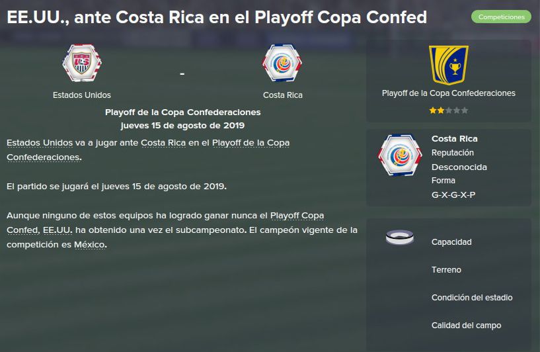Follow the Estados Unidos link in article text
The height and width of the screenshot is (352, 540).
pyautogui.click(x=40, y=143)
